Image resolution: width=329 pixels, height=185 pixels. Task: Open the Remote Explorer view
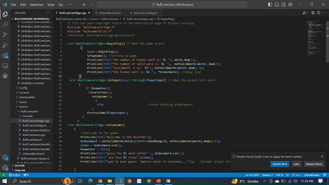point(5,66)
